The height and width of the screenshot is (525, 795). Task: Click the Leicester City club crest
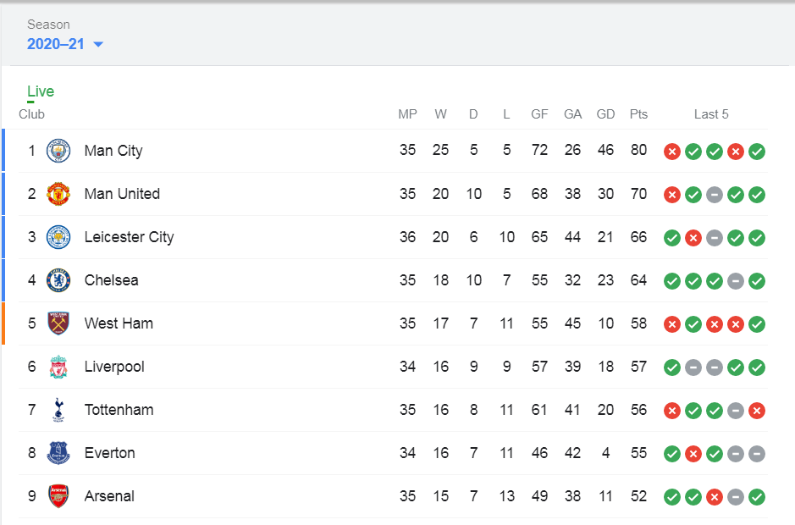58,237
